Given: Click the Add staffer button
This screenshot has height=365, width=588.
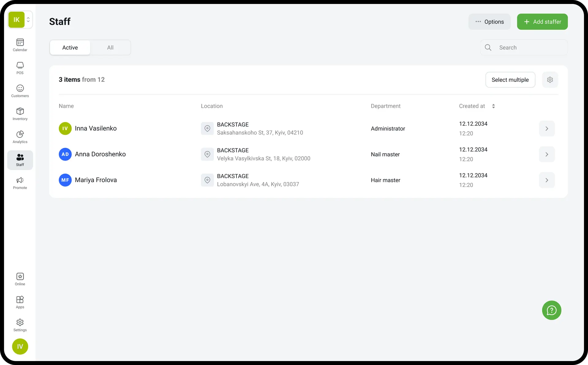Looking at the screenshot, I should (x=542, y=22).
